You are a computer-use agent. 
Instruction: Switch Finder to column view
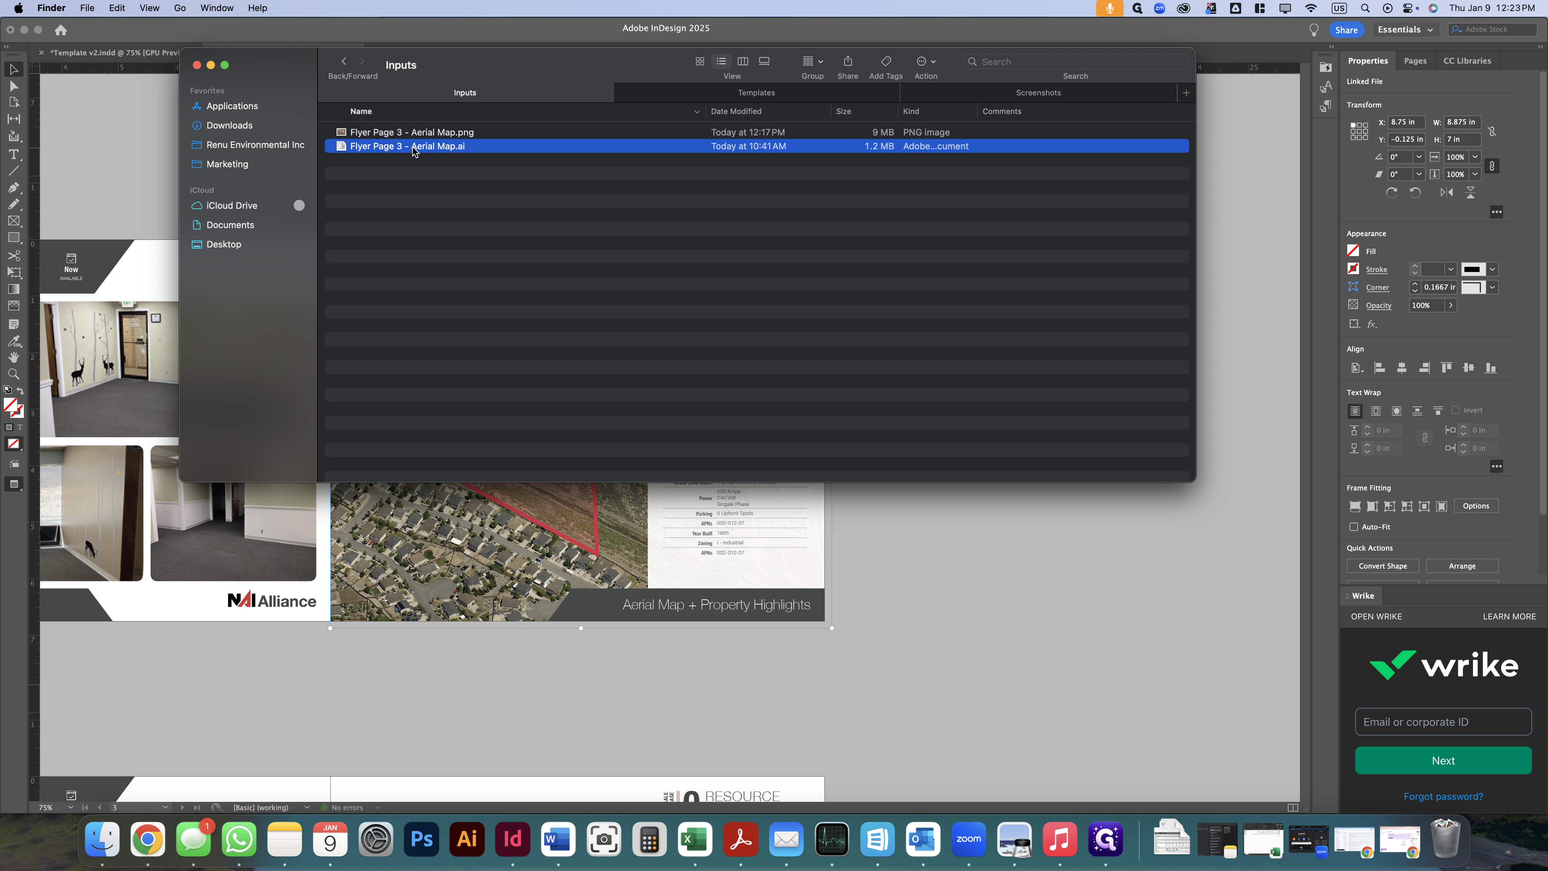[x=743, y=61]
